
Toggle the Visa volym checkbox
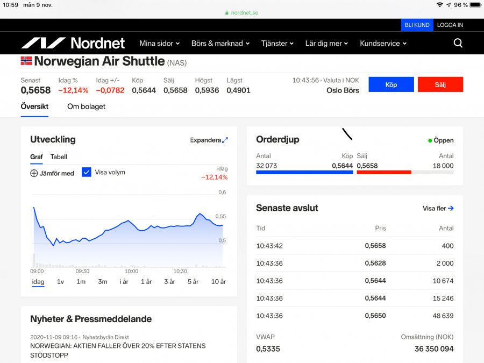(x=87, y=172)
